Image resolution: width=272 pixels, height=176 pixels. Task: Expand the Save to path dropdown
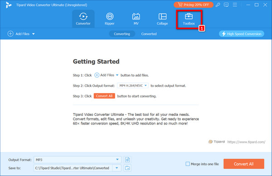pos(117,168)
